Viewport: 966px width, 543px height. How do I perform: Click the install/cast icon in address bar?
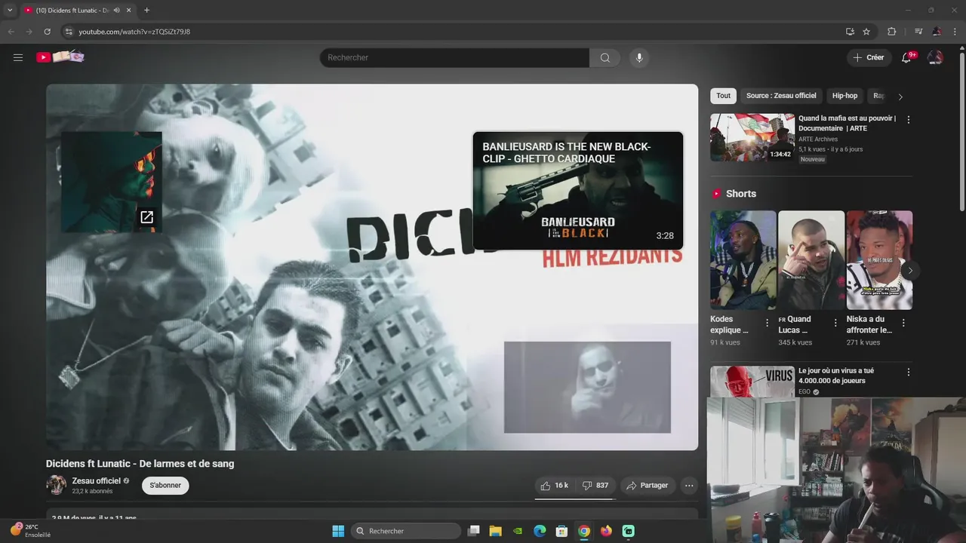tap(850, 32)
